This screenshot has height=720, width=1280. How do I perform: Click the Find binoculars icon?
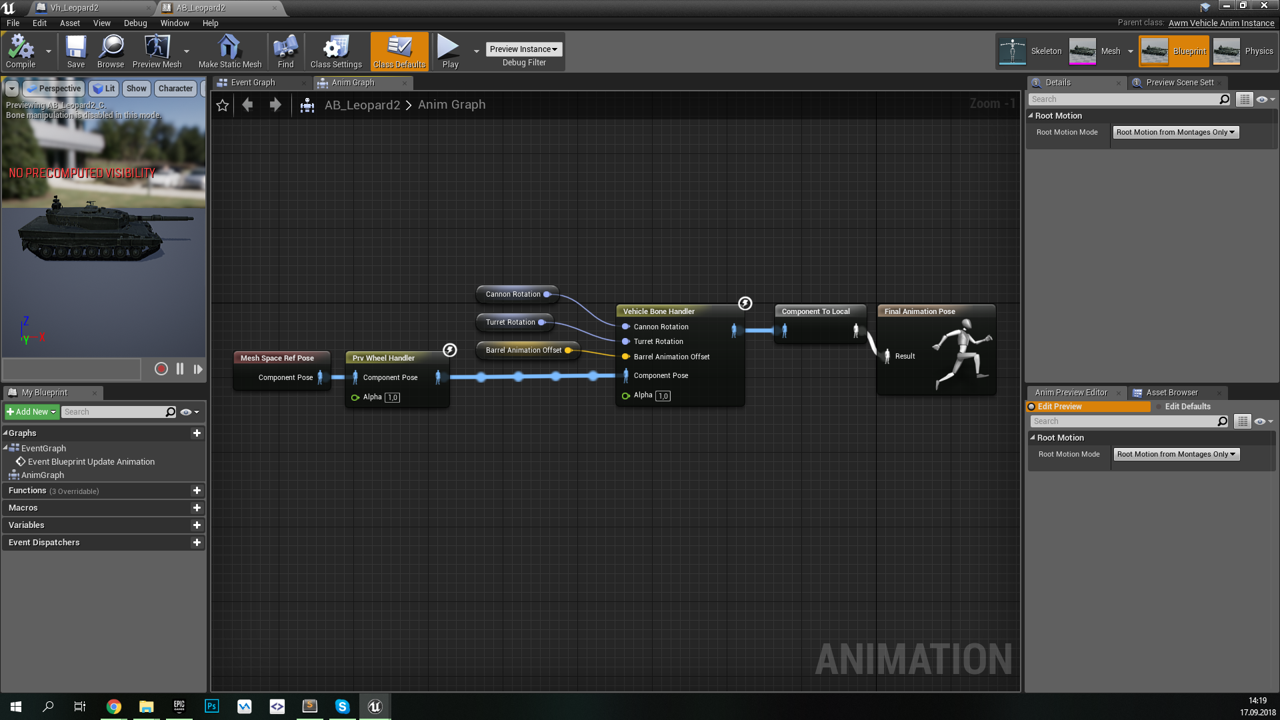pos(285,51)
